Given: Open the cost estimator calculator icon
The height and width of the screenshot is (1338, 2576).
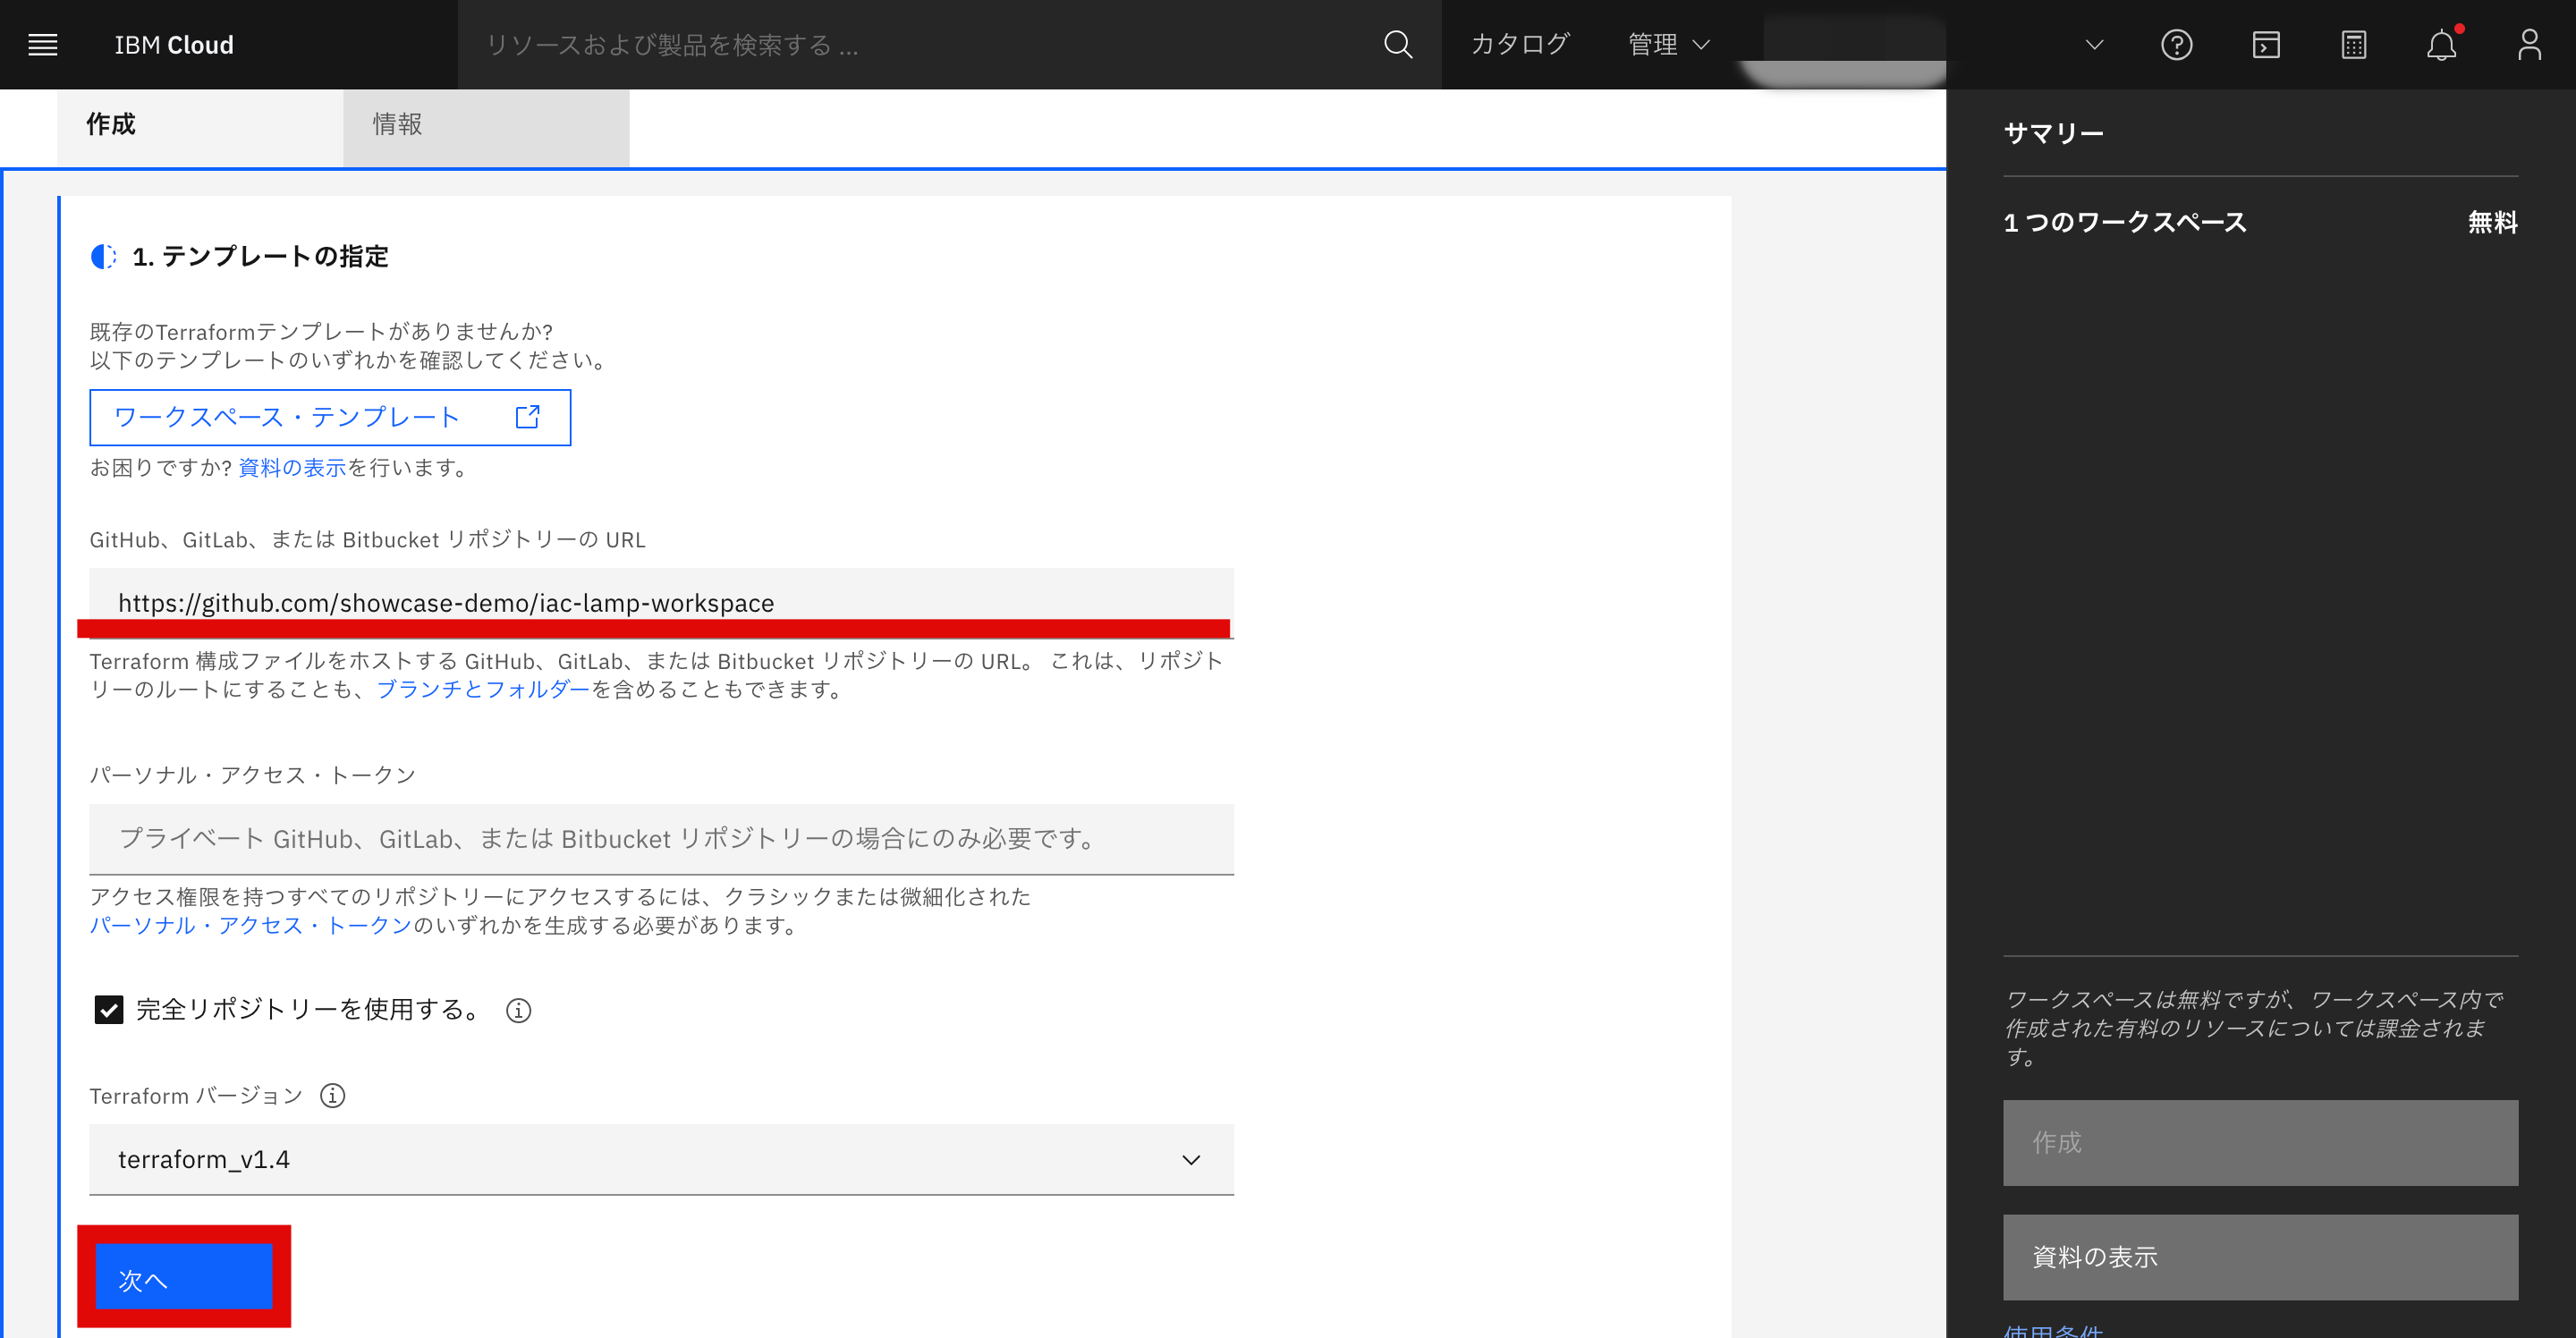Looking at the screenshot, I should (x=2353, y=44).
